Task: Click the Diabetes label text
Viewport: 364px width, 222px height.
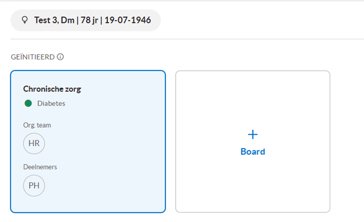Action: pyautogui.click(x=51, y=103)
